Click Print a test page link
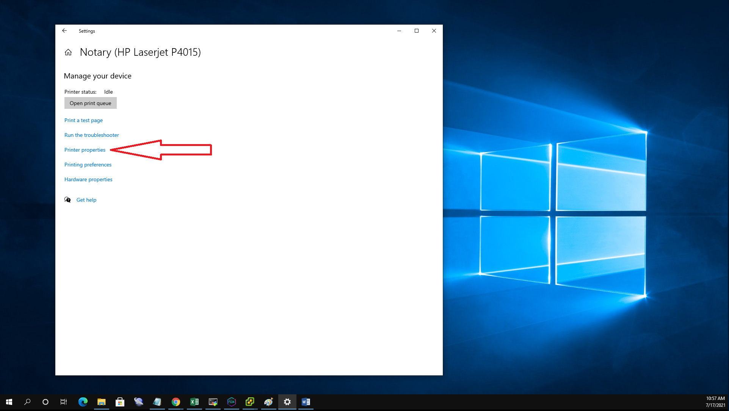This screenshot has width=729, height=411. tap(83, 120)
